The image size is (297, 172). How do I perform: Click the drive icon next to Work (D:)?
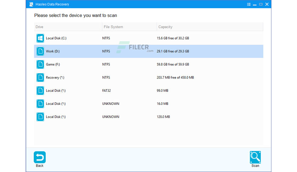[x=40, y=51]
